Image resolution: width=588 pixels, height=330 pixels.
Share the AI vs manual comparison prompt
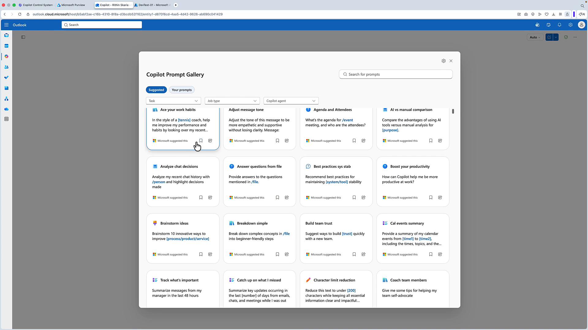tap(440, 141)
